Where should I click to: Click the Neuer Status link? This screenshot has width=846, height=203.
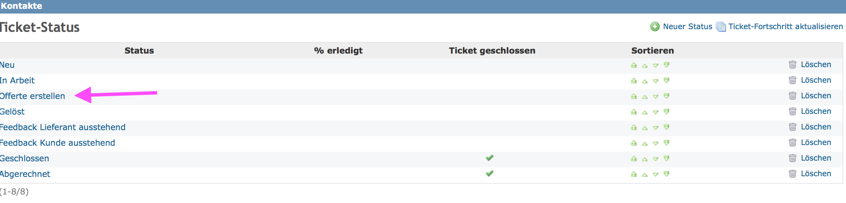click(688, 26)
